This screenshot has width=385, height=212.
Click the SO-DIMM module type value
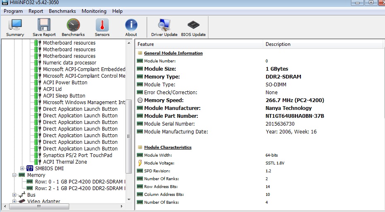pos(276,85)
